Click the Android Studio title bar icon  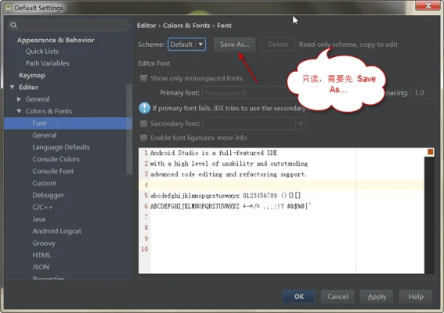pos(8,8)
